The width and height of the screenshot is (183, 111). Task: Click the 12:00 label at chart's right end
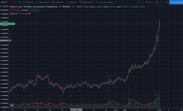159,110
